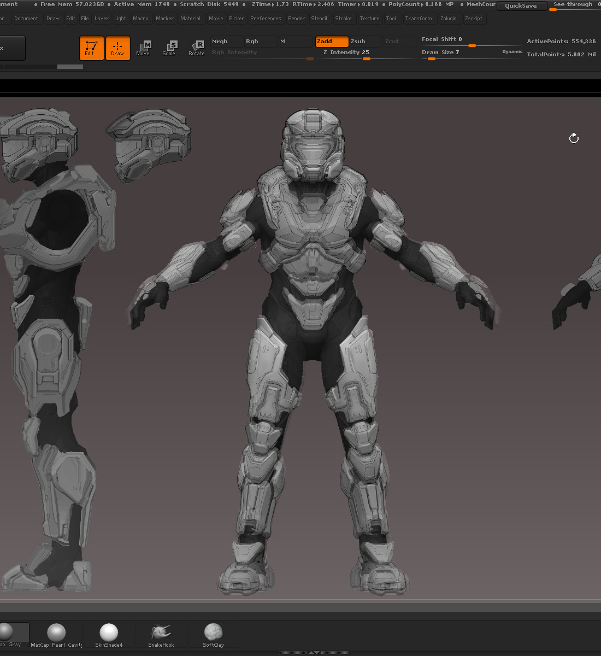The width and height of the screenshot is (601, 656).
Task: Adjust the Rgb Intensity slider
Action: [263, 54]
